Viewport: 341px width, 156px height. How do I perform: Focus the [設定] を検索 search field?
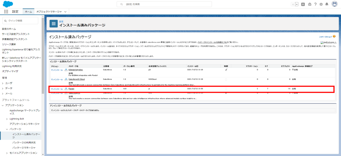[164, 4]
